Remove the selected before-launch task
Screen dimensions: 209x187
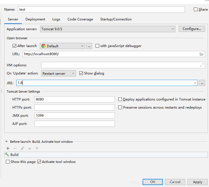tap(15, 148)
